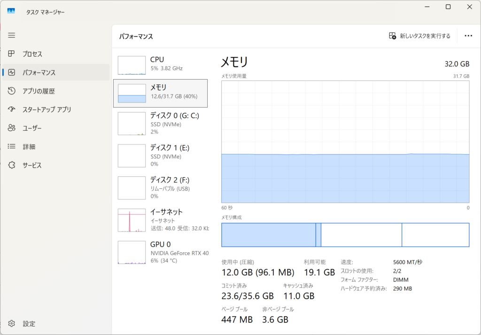Click the アプリの履歴 history icon
Viewport: 481px width, 335px height.
[x=12, y=91]
